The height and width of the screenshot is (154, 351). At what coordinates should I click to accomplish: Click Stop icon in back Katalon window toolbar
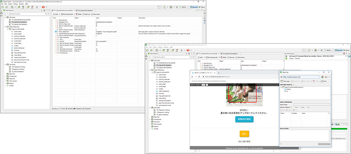pos(177,7)
